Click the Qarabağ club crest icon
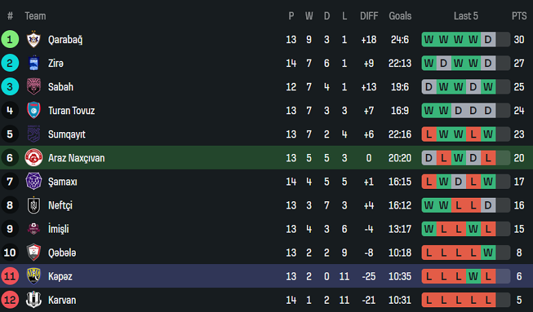 point(33,40)
